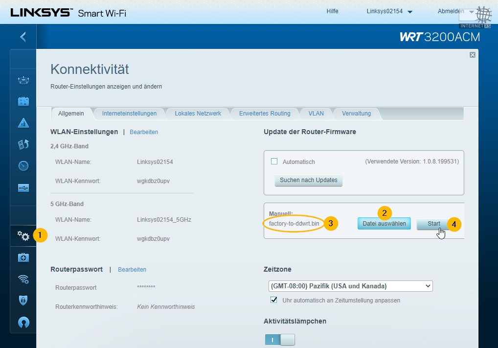This screenshot has height=348, width=498.
Task: Go to the Lokales Netzwerk tab
Action: pos(198,114)
